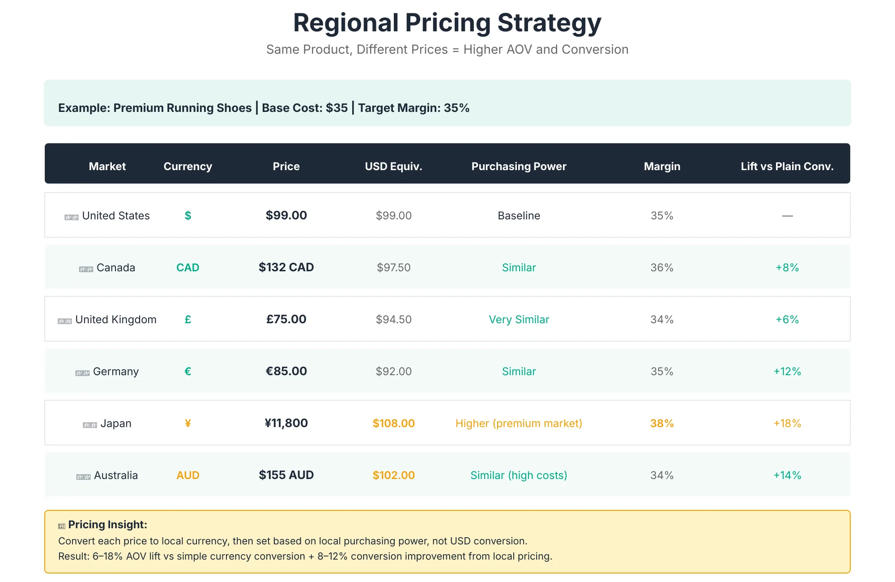Click the $94.50 USD equivalent
Viewport: 895px width, 582px height.
tap(394, 319)
